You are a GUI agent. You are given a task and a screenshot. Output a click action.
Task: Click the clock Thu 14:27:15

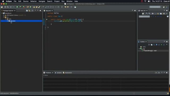click(x=157, y=1)
